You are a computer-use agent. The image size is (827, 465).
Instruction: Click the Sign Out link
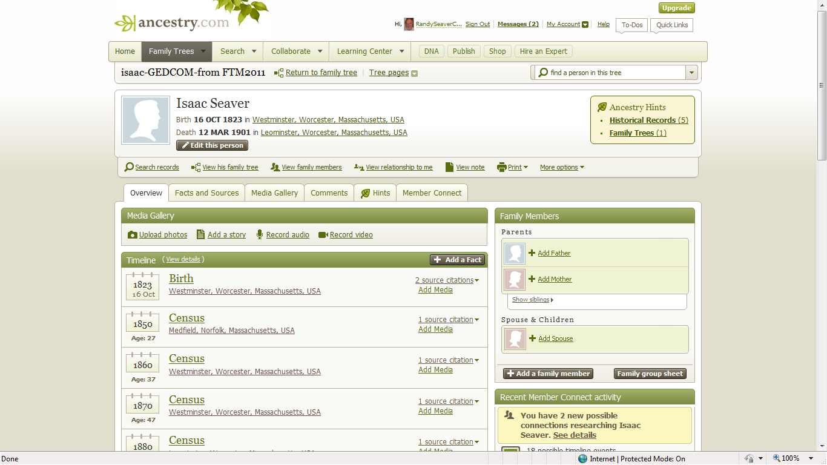478,24
